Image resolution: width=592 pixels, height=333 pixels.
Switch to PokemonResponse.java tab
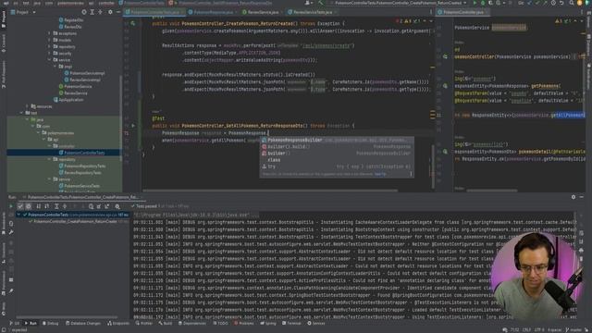[x=213, y=12]
